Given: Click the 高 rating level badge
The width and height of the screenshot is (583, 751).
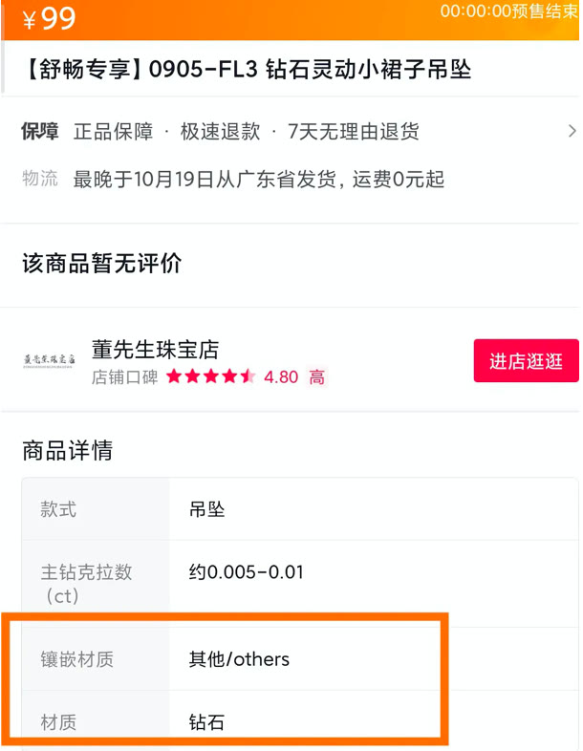Looking at the screenshot, I should tap(316, 377).
